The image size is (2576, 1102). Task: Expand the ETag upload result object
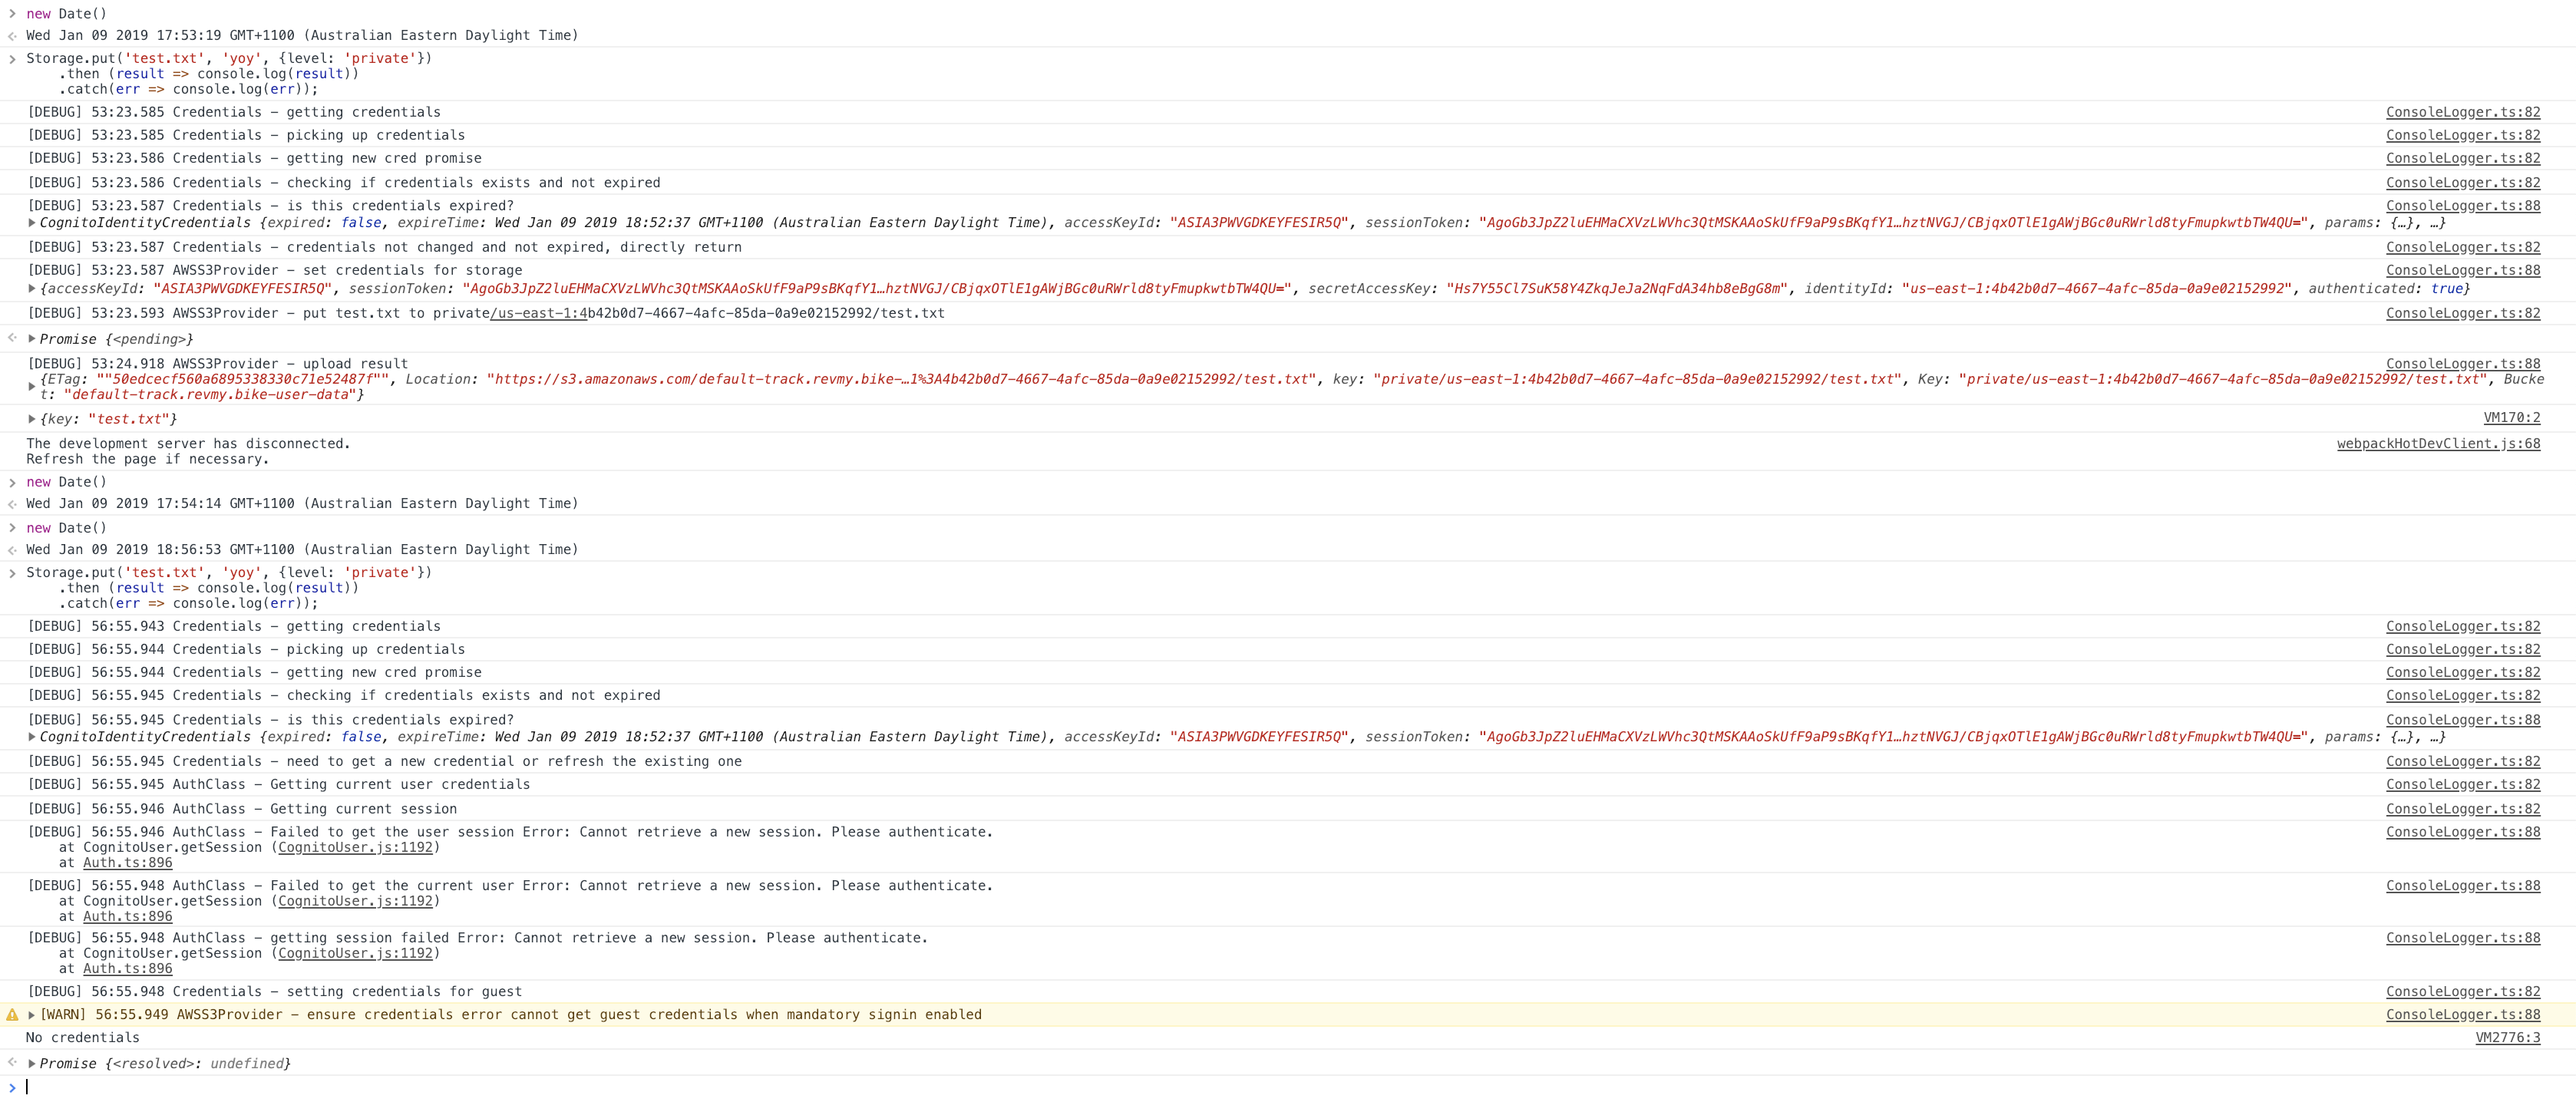[x=32, y=387]
